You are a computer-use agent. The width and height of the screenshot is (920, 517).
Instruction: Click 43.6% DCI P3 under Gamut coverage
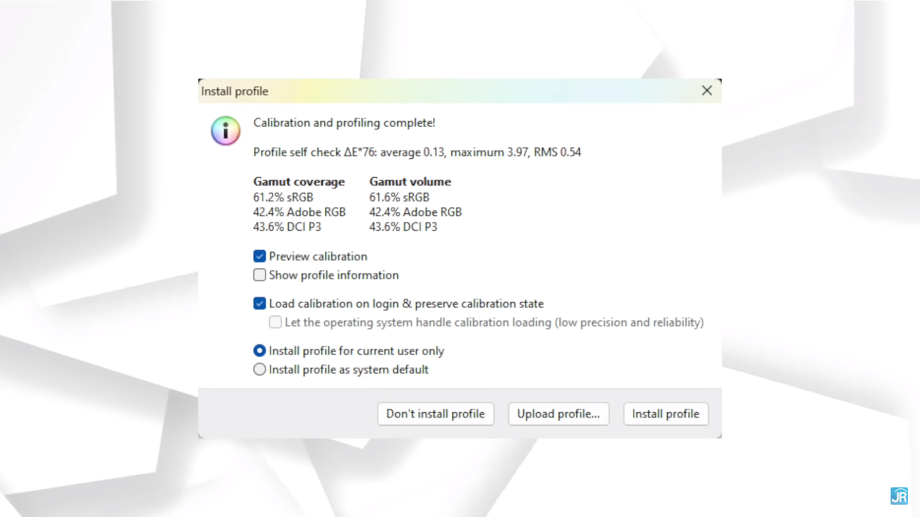pos(287,227)
